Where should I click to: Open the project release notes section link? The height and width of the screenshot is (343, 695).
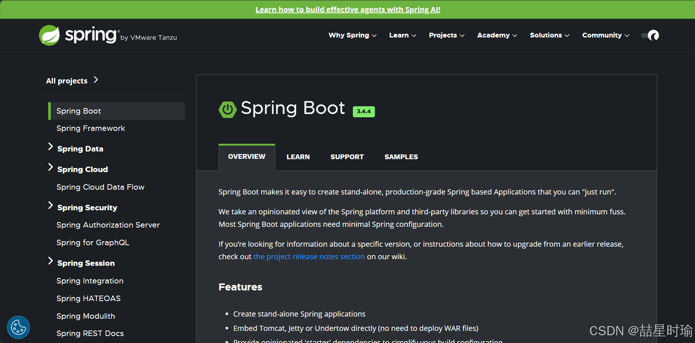[x=309, y=257]
